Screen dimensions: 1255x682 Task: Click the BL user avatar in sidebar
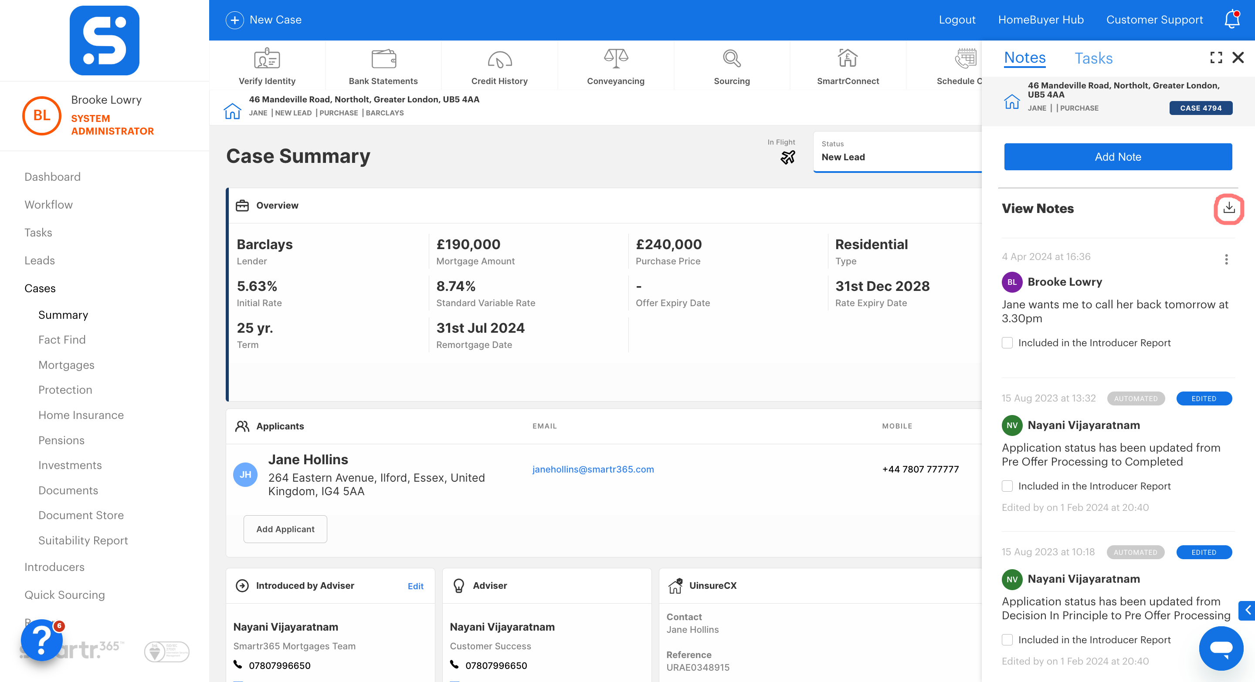(x=42, y=115)
